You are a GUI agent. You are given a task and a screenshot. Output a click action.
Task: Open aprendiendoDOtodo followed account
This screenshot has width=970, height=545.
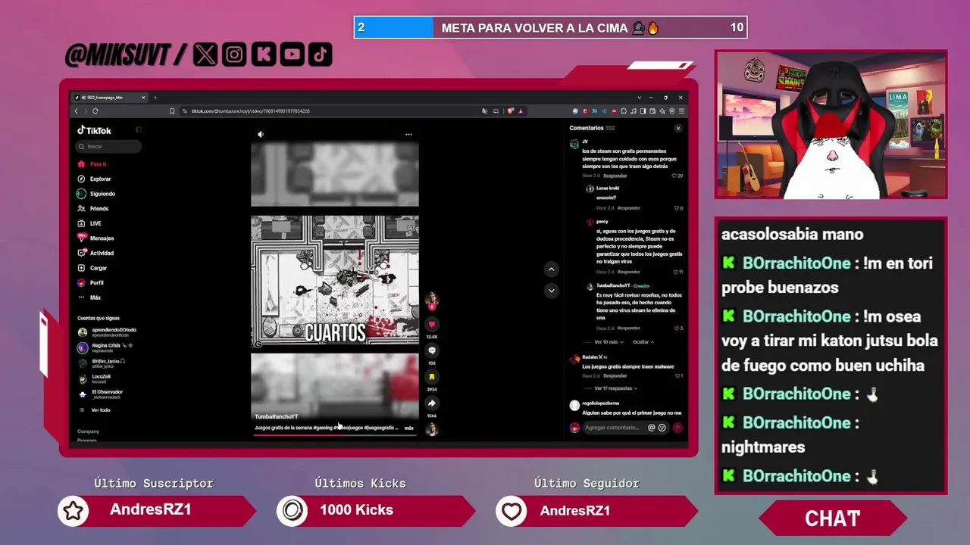pyautogui.click(x=108, y=332)
